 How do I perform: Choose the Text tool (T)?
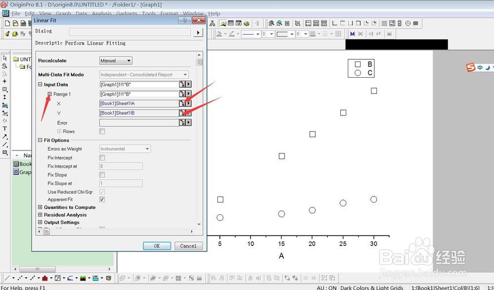click(x=5, y=129)
